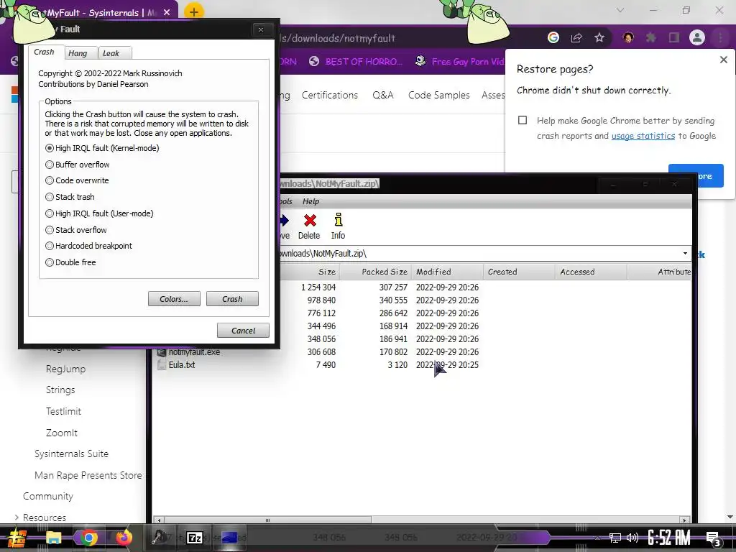Click the Google icon in address bar
The width and height of the screenshot is (736, 552).
click(x=553, y=37)
